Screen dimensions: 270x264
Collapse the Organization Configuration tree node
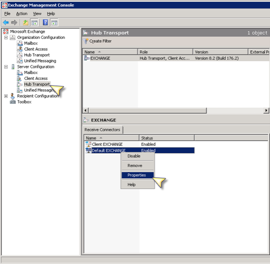tap(6, 38)
